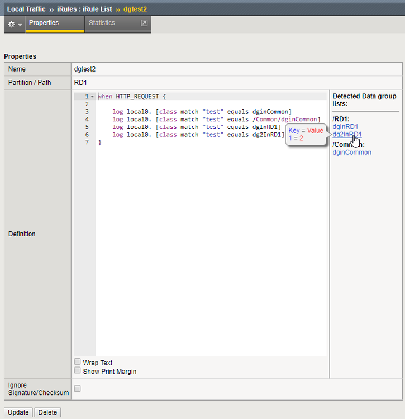Open the Statistics tab

point(102,23)
